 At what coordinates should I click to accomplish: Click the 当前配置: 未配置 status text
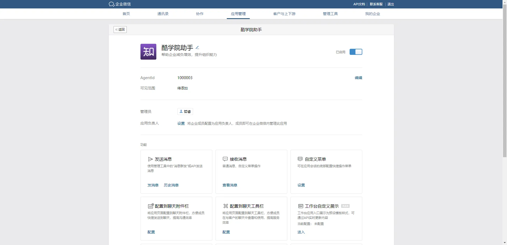pos(311,224)
